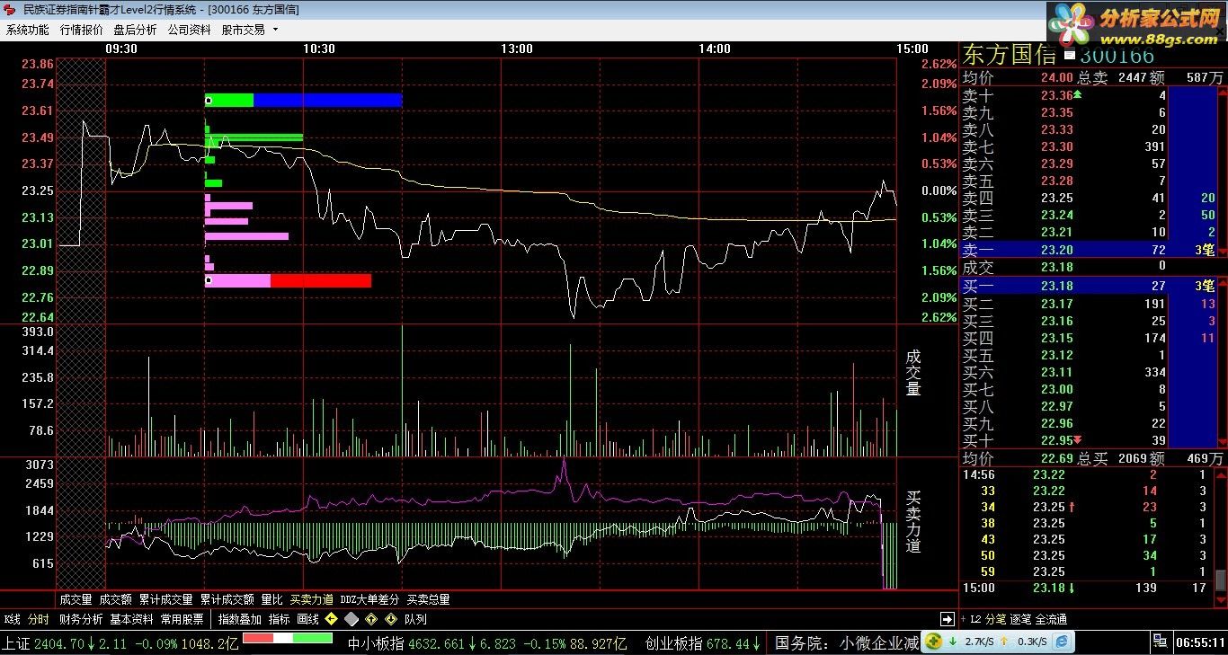Click the 画线 drawing button
The width and height of the screenshot is (1228, 655).
point(307,619)
